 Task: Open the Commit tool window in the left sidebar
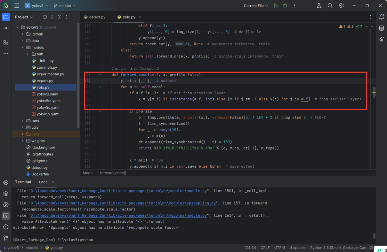6,28
